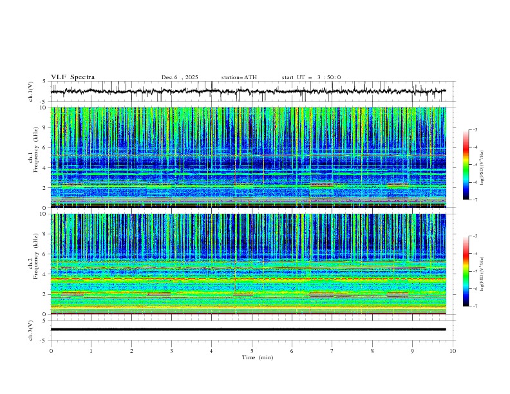The height and width of the screenshot is (394, 510).
Task: Select the 10-minute tick label on time axis
Action: pyautogui.click(x=453, y=351)
